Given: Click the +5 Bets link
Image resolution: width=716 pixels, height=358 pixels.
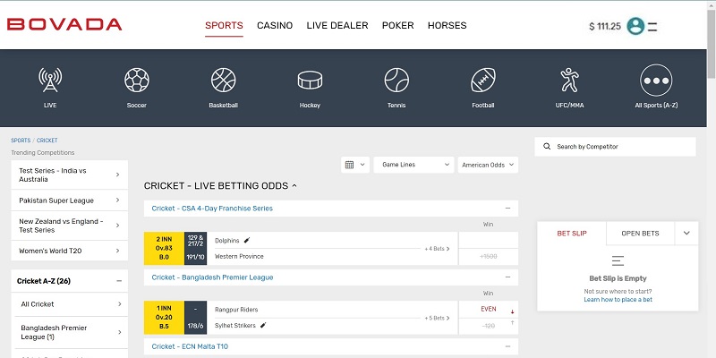Looking at the screenshot, I should pos(437,318).
